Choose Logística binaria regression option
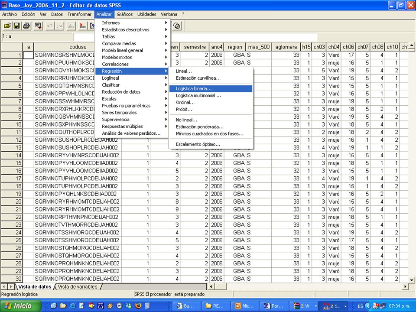The image size is (416, 312). [x=211, y=88]
